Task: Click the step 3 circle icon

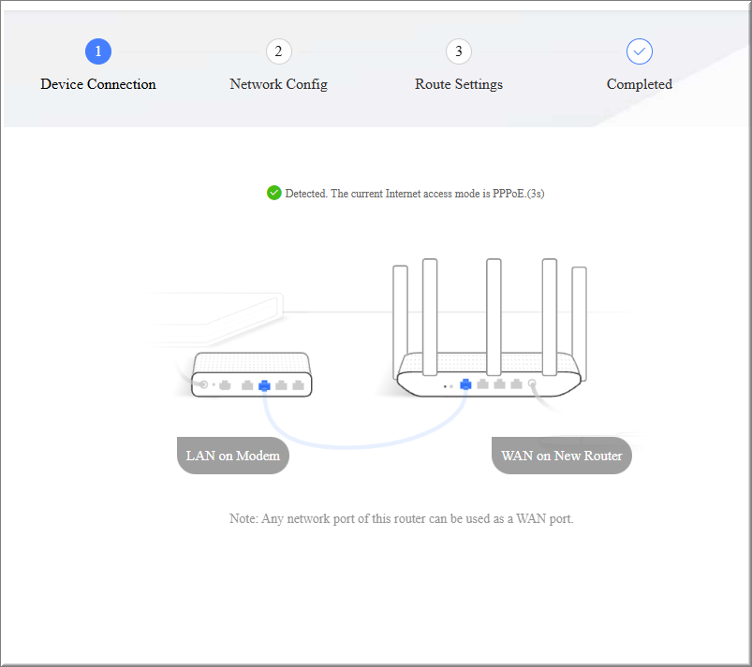Action: (x=458, y=51)
